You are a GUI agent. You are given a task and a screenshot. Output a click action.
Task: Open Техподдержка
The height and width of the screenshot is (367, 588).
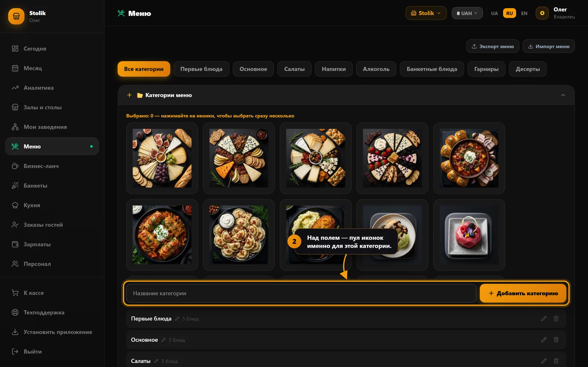pos(52,312)
